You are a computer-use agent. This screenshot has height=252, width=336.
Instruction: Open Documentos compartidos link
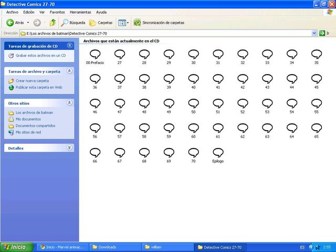[35, 126]
